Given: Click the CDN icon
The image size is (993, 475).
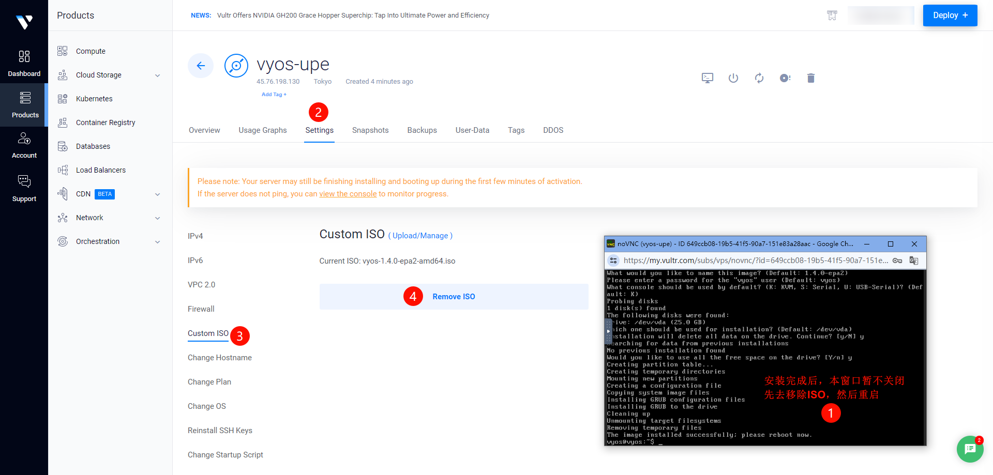Looking at the screenshot, I should [x=63, y=194].
